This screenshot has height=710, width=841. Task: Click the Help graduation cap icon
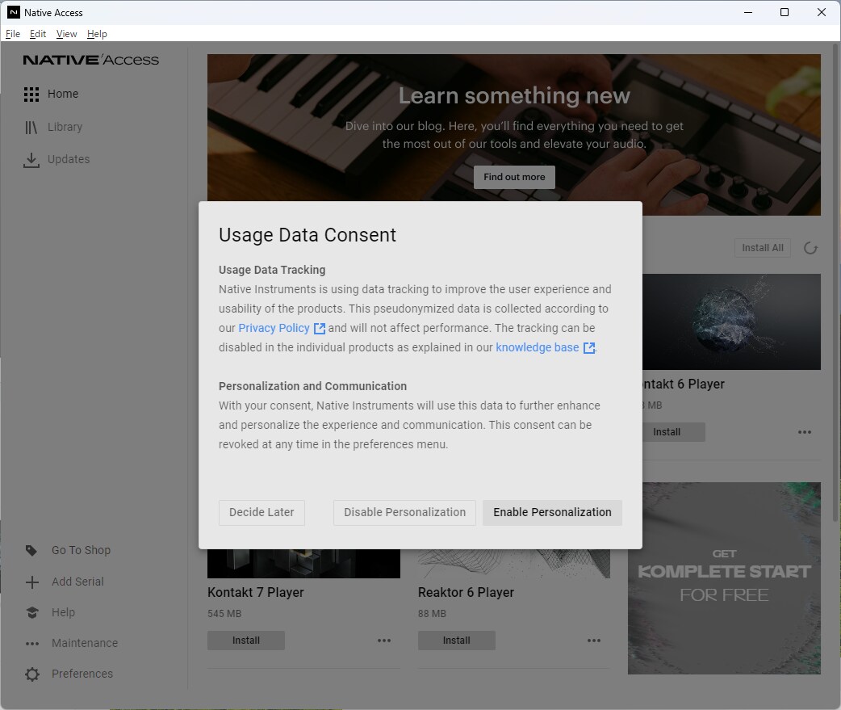click(x=31, y=613)
